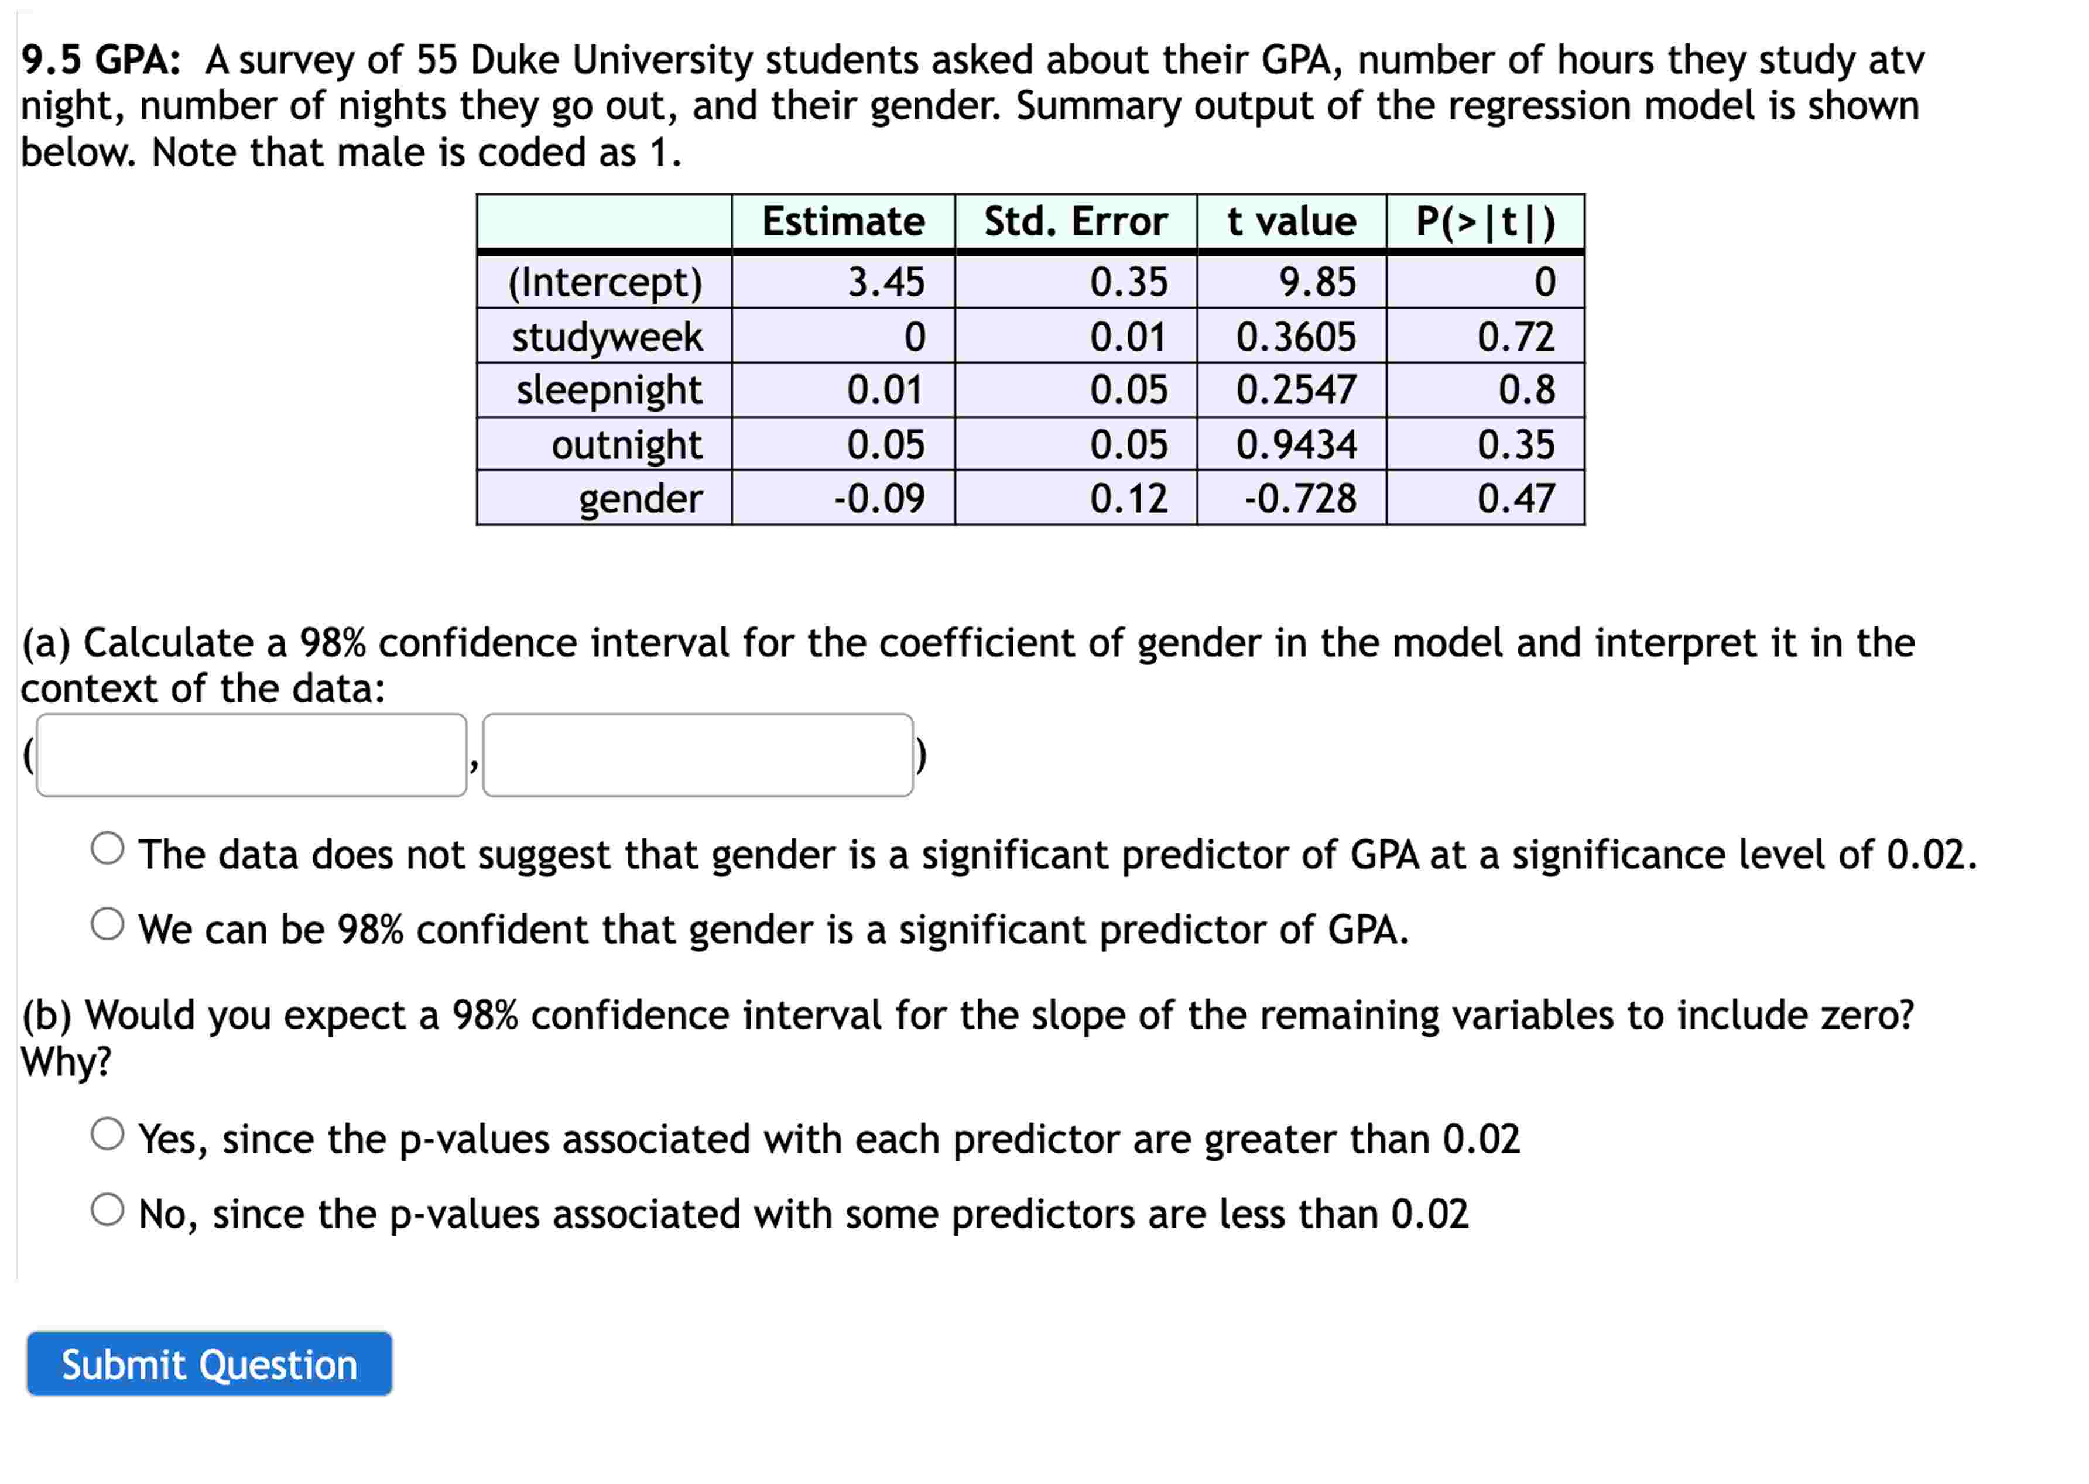Image resolution: width=2089 pixels, height=1484 pixels.
Task: Click the studyweek row label
Action: (608, 336)
